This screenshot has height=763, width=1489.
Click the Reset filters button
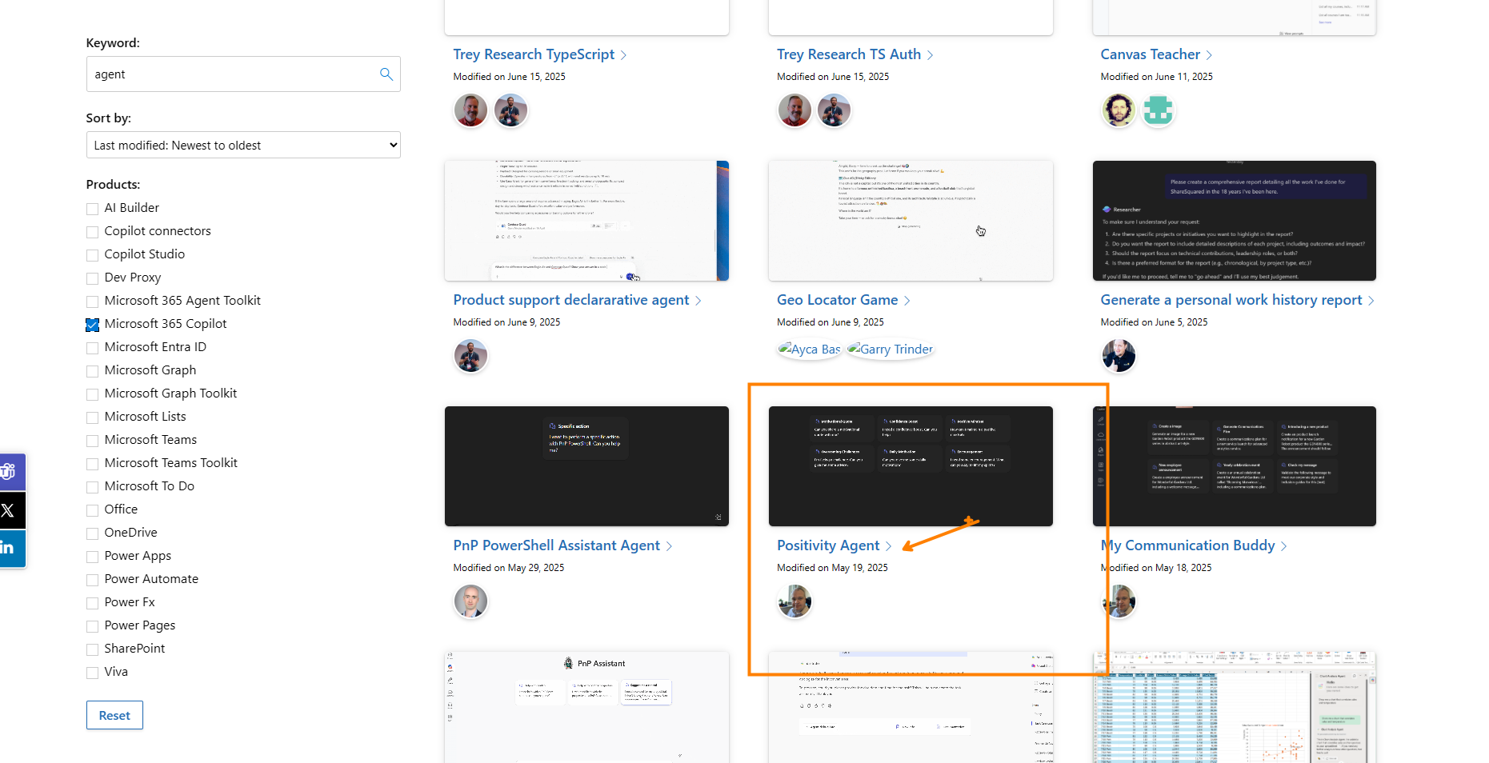(114, 715)
